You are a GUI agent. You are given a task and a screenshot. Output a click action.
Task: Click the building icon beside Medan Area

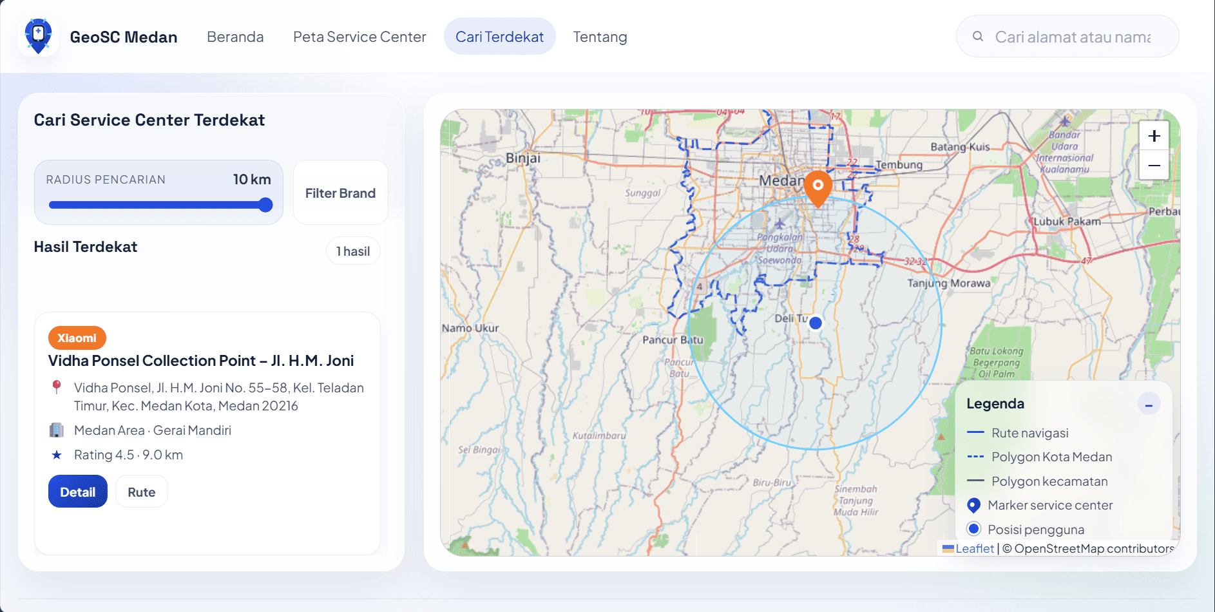tap(57, 430)
